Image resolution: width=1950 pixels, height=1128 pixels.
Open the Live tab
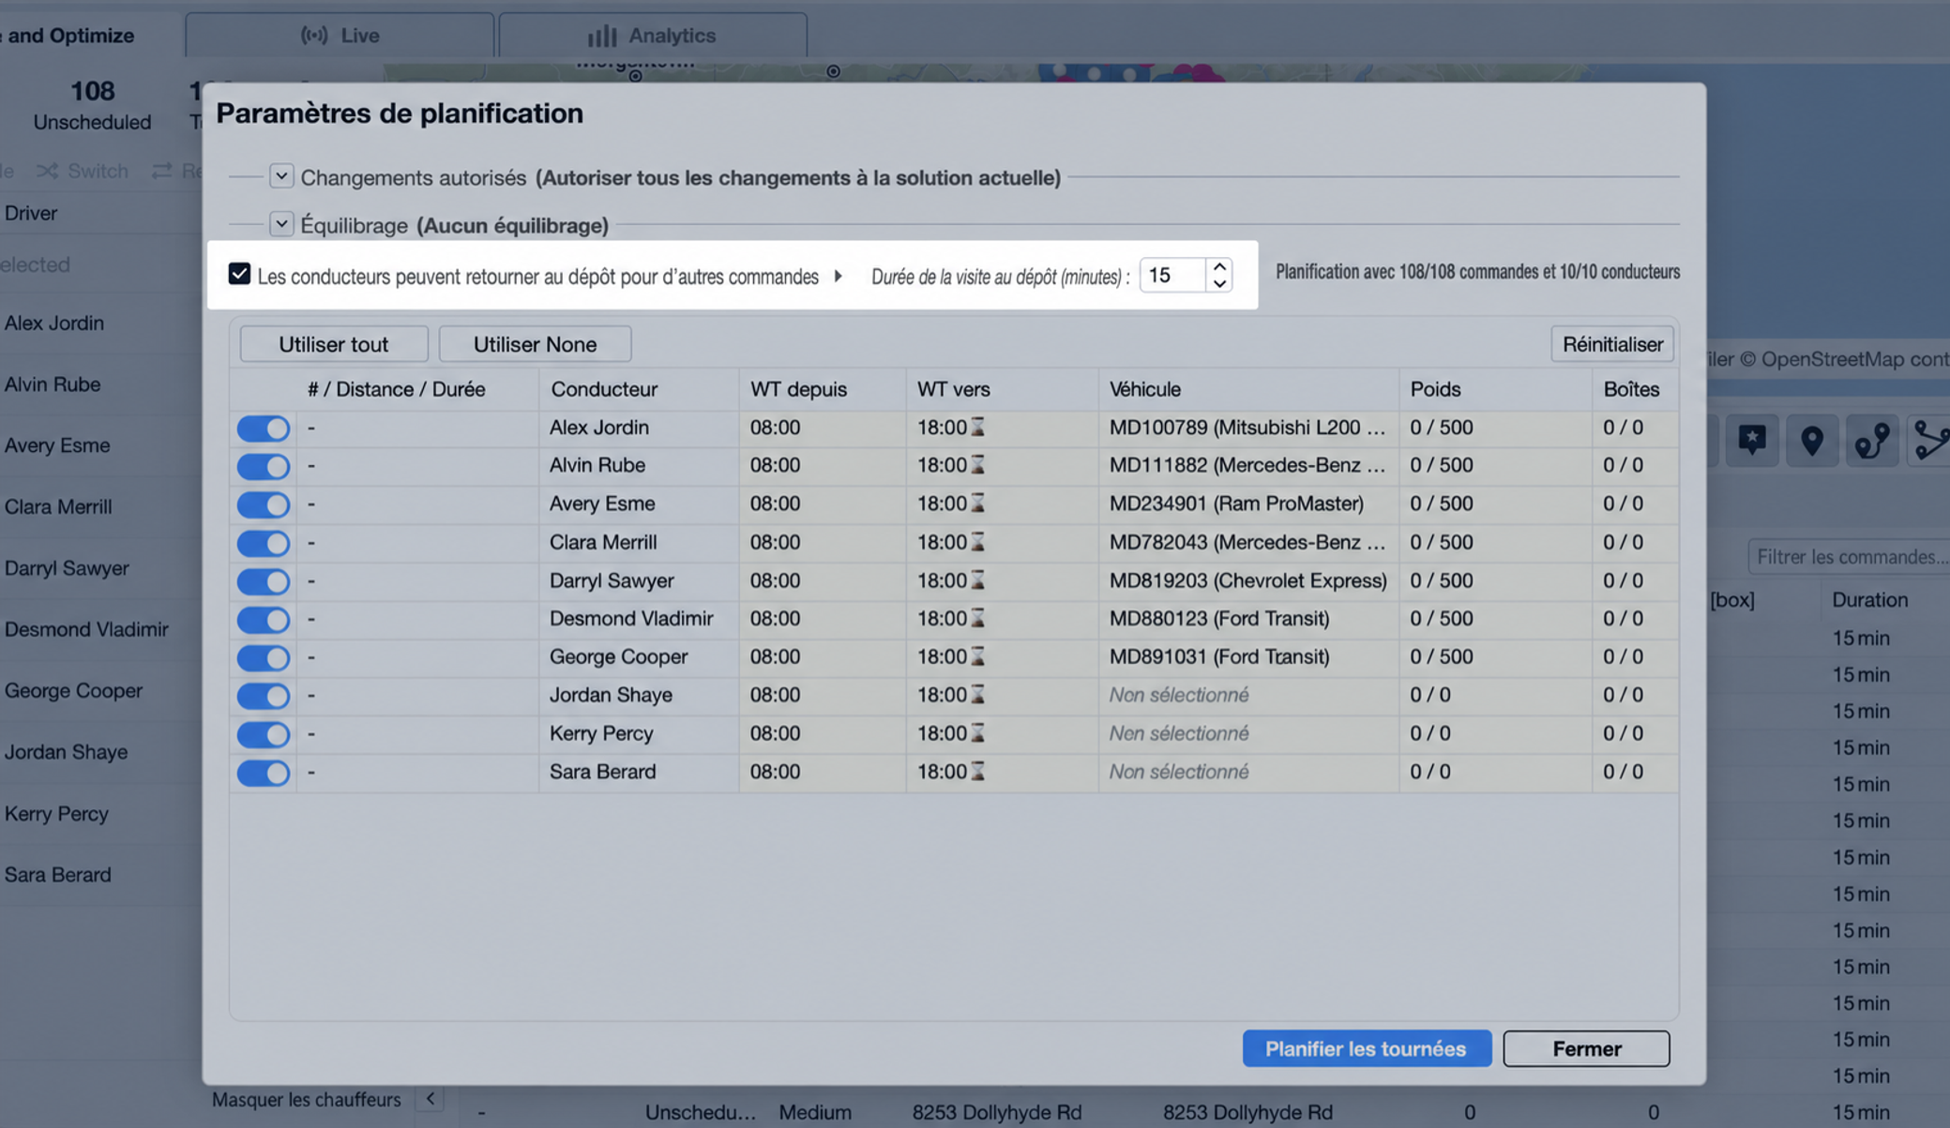coord(340,36)
